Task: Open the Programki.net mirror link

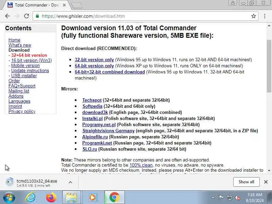Action: pyautogui.click(x=97, y=143)
